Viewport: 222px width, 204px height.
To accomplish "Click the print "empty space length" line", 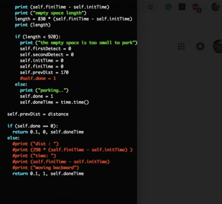I will coord(51,13).
